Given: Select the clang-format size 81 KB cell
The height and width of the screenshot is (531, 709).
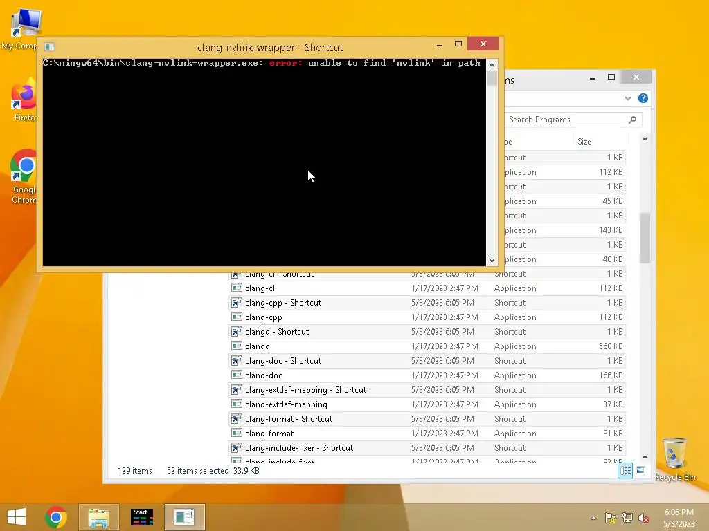Looking at the screenshot, I should click(x=613, y=434).
